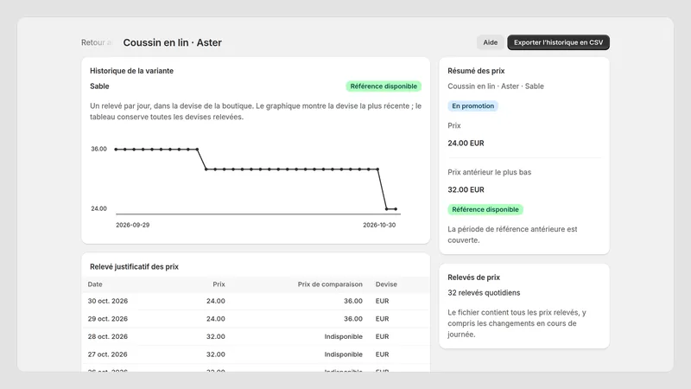691x389 pixels.
Task: Click price 24.00 in 30 oct. row
Action: [x=215, y=301]
